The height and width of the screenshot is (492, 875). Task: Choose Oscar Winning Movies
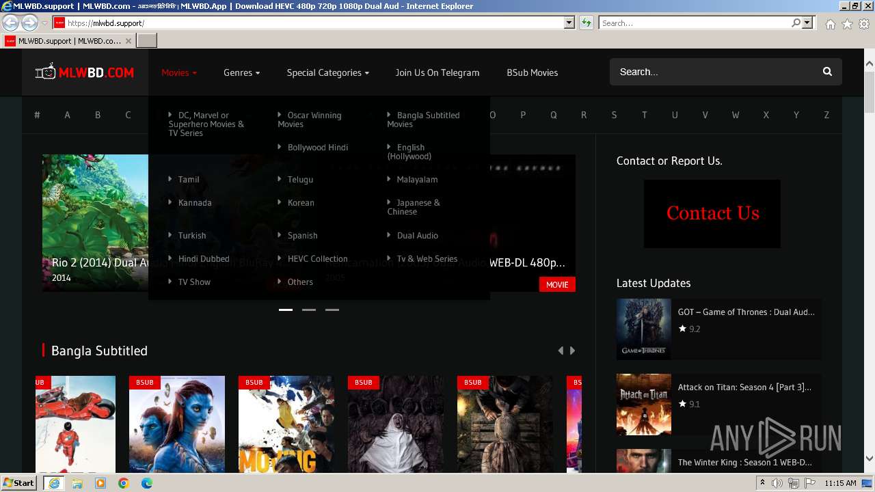310,120
